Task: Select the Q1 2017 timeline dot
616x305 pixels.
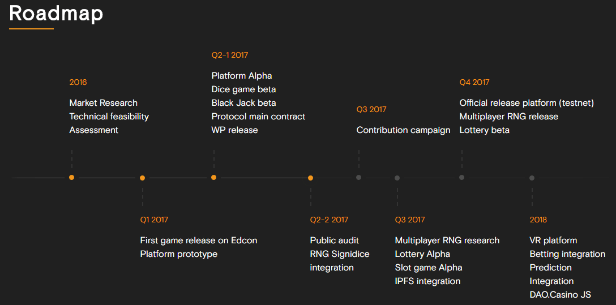Action: click(142, 178)
